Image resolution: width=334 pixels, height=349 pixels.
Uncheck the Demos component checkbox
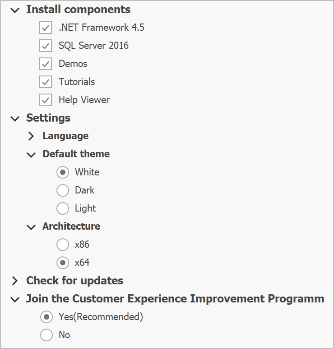45,64
